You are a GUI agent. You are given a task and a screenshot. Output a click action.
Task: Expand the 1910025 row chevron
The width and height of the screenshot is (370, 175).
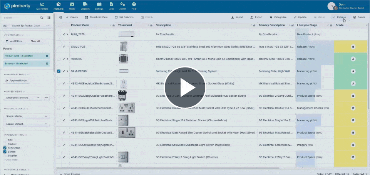tap(67, 59)
